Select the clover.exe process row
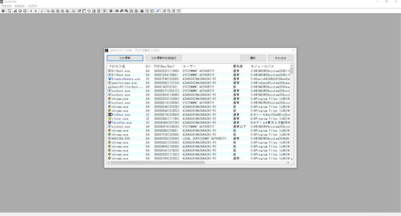This screenshot has height=216, width=401. tap(199, 119)
